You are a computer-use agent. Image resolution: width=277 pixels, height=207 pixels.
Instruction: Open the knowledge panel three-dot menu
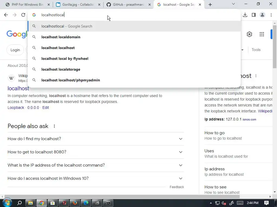point(256,76)
